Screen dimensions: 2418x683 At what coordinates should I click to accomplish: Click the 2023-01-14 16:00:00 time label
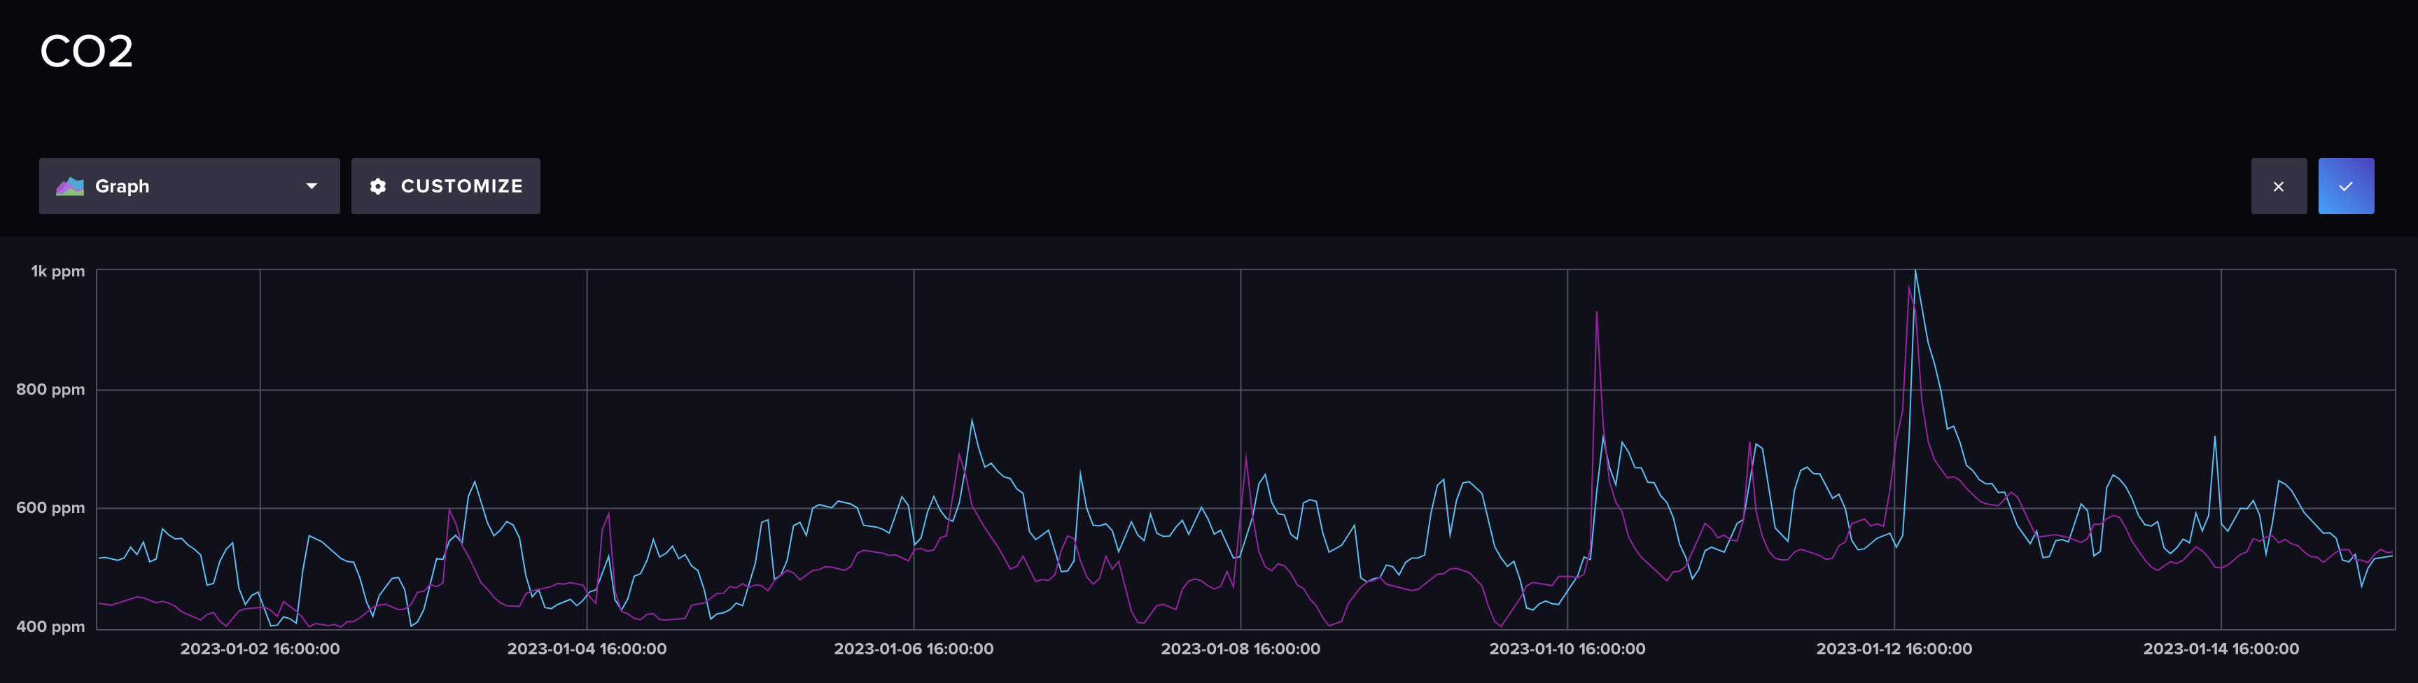(x=2221, y=648)
